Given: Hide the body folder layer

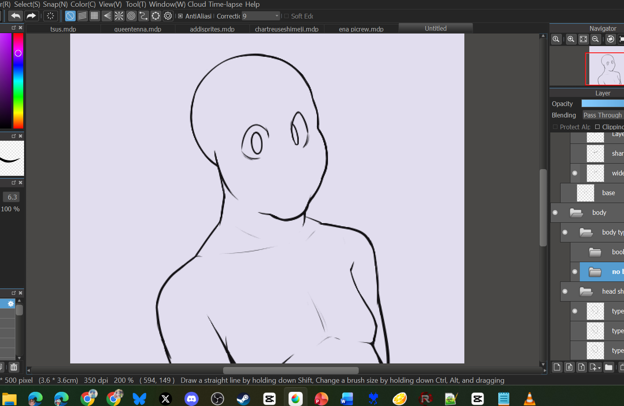Looking at the screenshot, I should 555,212.
